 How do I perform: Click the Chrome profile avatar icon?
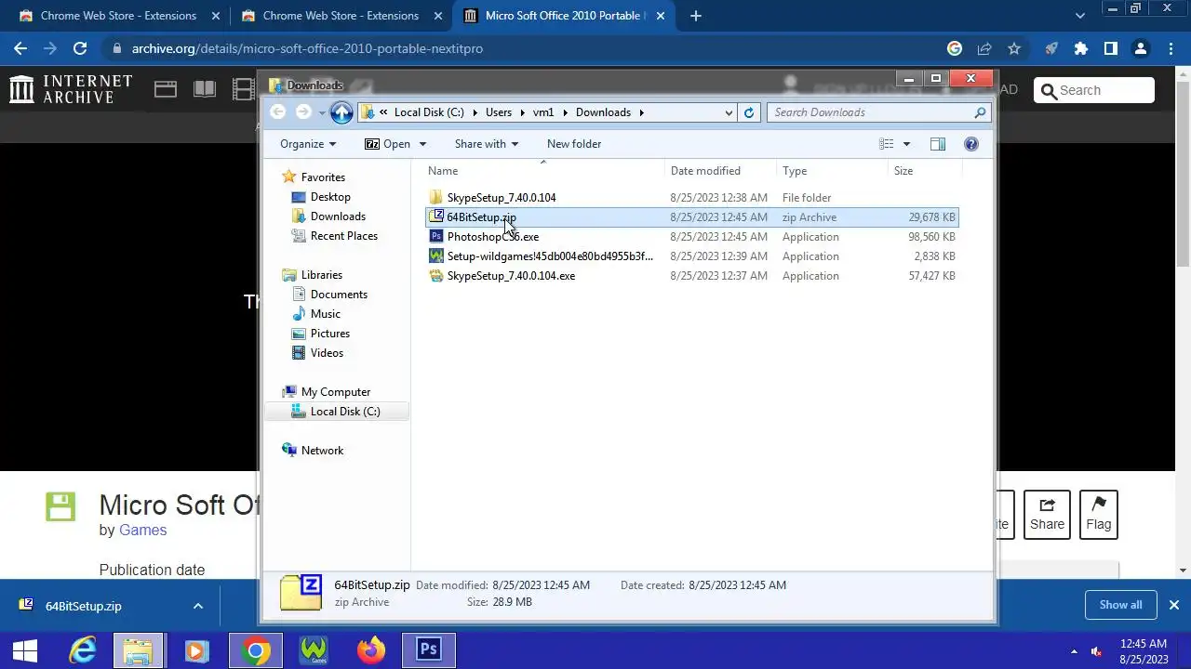pyautogui.click(x=1141, y=48)
